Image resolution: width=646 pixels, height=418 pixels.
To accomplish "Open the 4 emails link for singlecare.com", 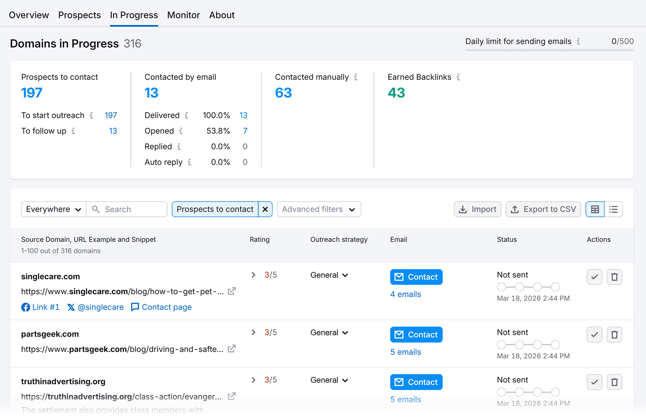I will pos(405,294).
